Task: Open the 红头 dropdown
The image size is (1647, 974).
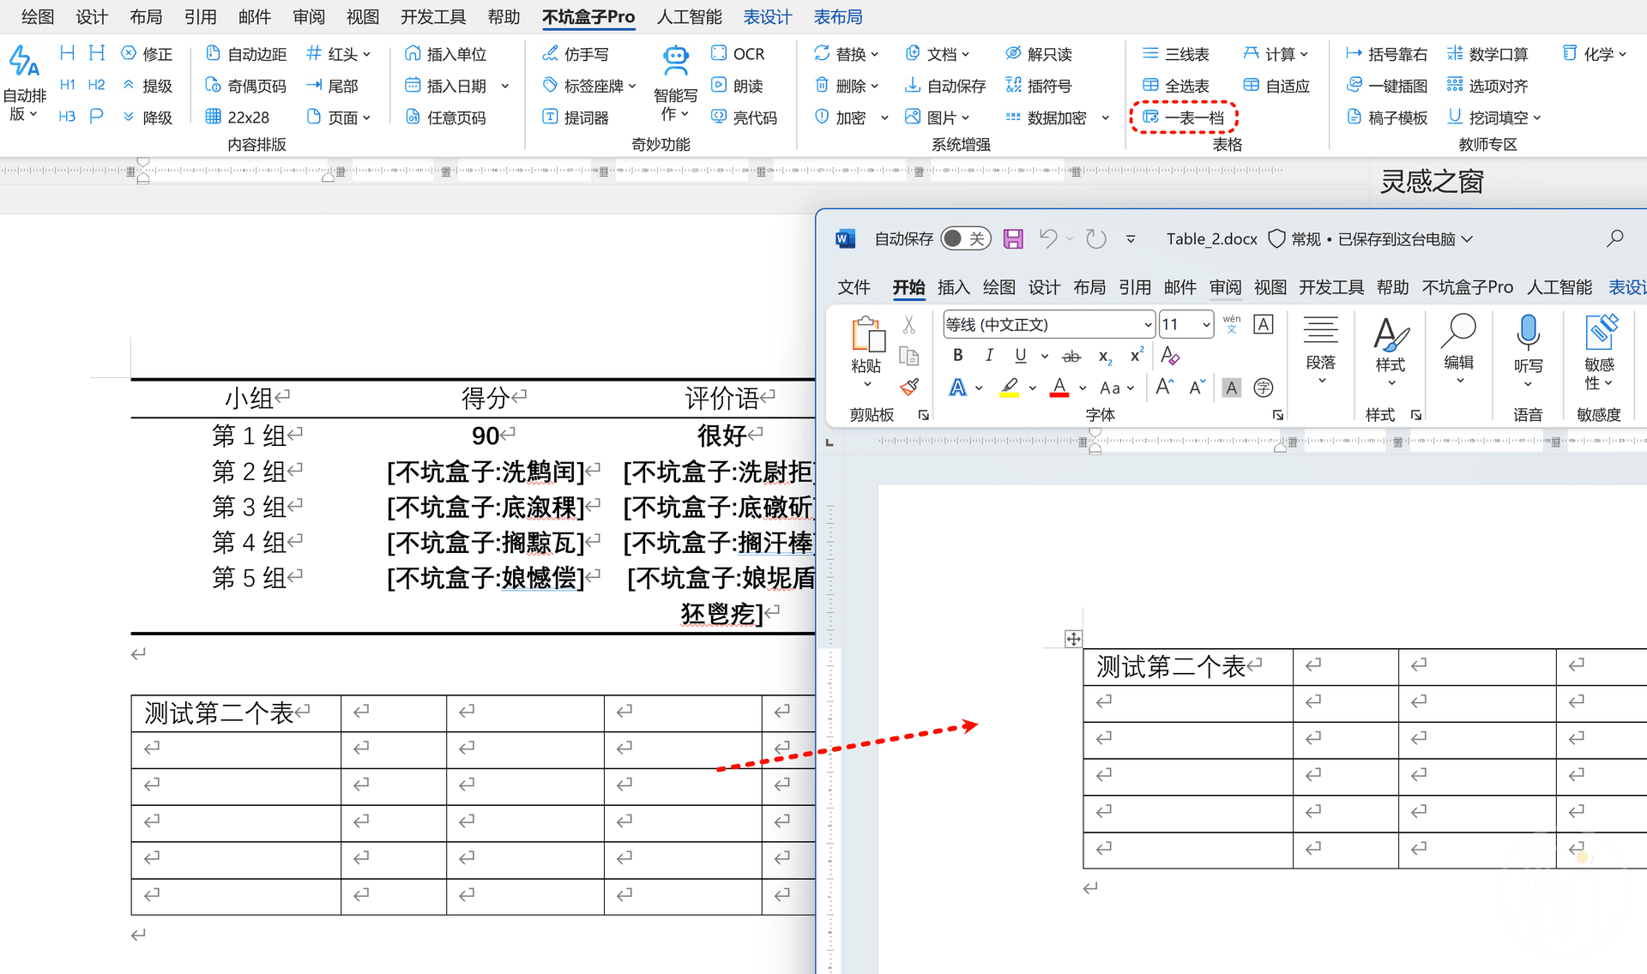Action: pyautogui.click(x=339, y=54)
